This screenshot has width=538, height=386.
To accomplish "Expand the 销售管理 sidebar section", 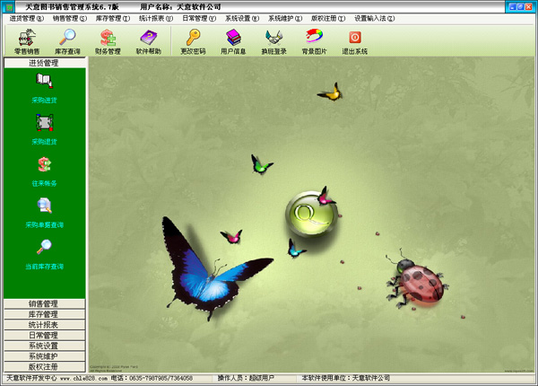I will click(x=44, y=303).
